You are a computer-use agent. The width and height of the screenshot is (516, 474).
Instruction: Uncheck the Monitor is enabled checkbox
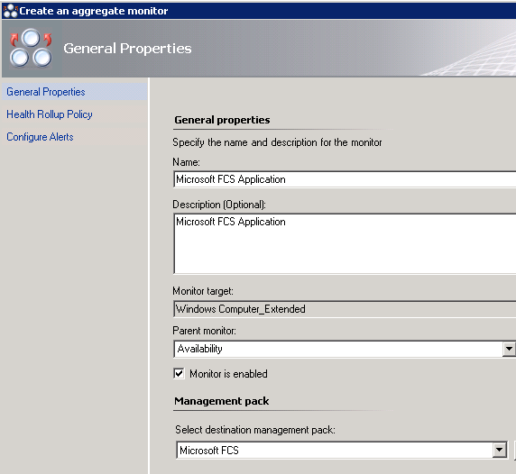point(179,374)
